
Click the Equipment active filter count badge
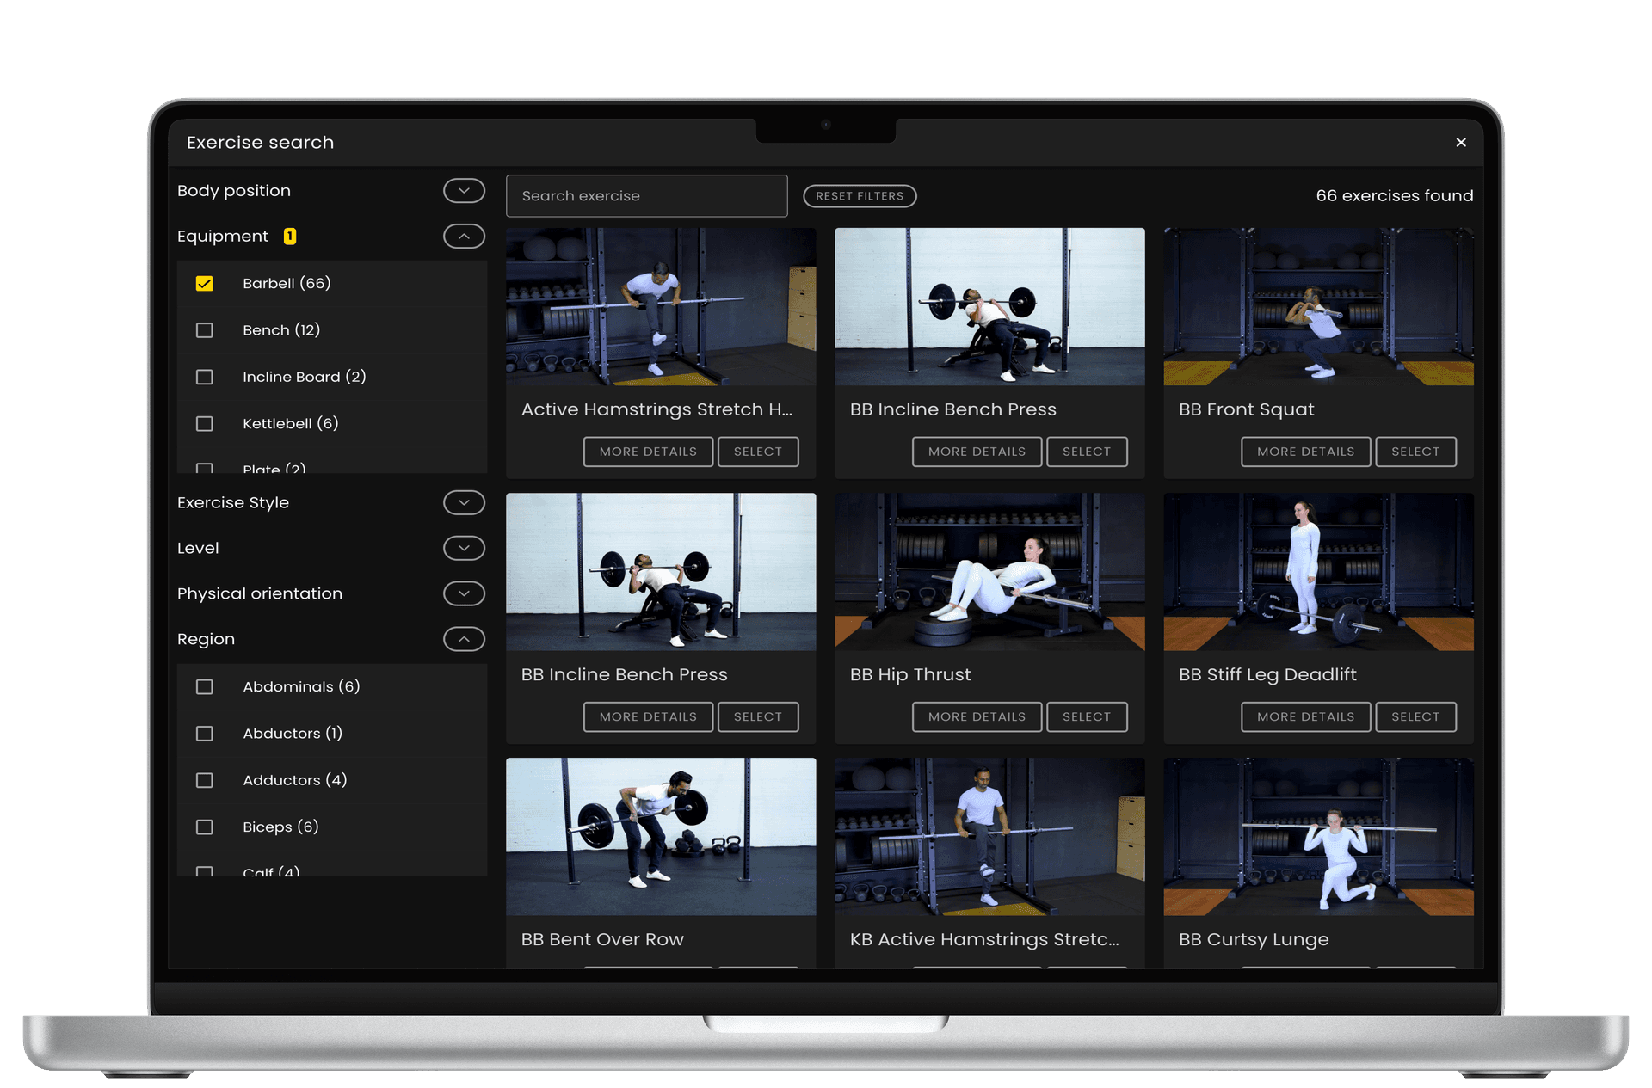point(290,237)
